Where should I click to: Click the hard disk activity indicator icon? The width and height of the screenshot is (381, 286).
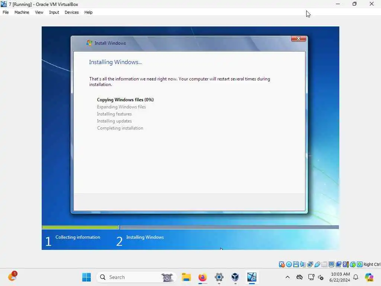tap(282, 264)
